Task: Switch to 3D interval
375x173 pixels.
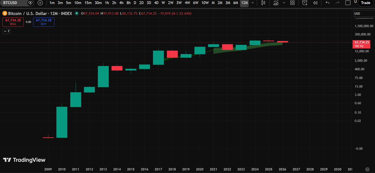Action: coord(149,3)
